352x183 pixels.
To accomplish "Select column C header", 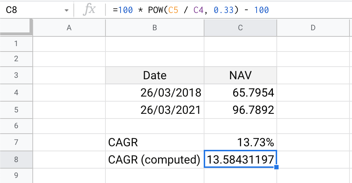I will (x=240, y=28).
